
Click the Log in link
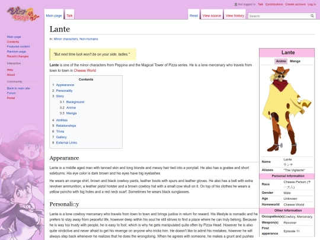tap(312, 4)
